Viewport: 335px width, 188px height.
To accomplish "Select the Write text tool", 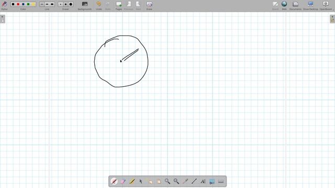I will [x=203, y=181].
